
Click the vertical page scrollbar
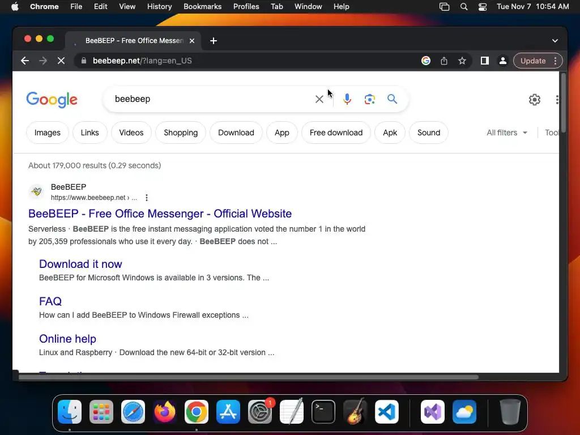[564, 103]
